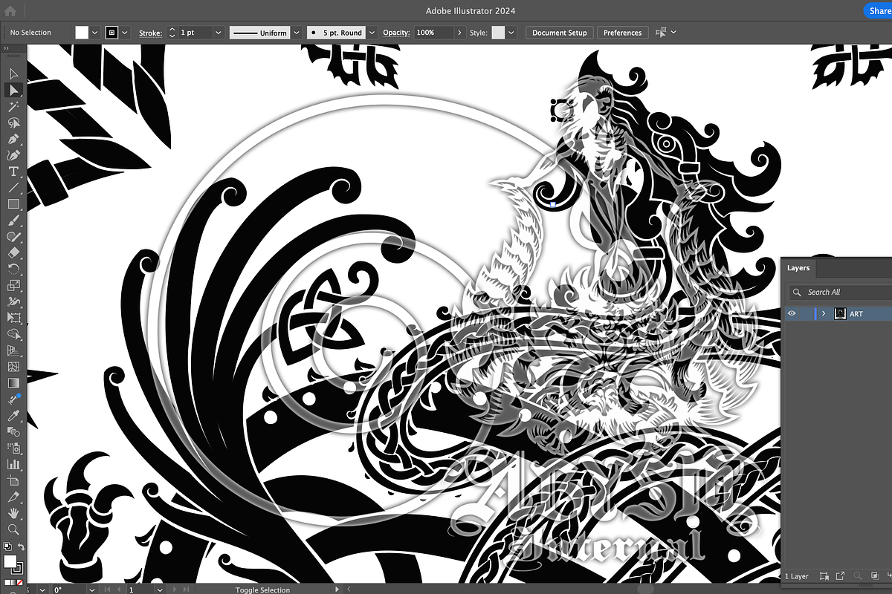Image resolution: width=892 pixels, height=594 pixels.
Task: Click the Search All field in Layers
Action: point(840,292)
